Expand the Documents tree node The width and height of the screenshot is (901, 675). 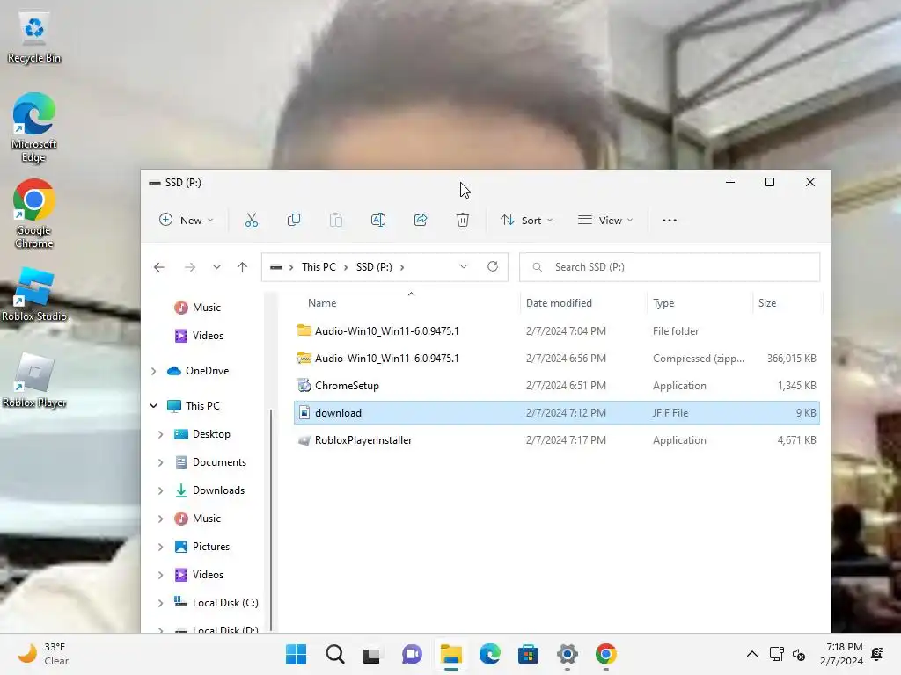pyautogui.click(x=160, y=462)
